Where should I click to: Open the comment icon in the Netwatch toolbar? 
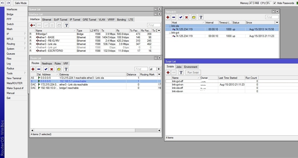pos(194,17)
